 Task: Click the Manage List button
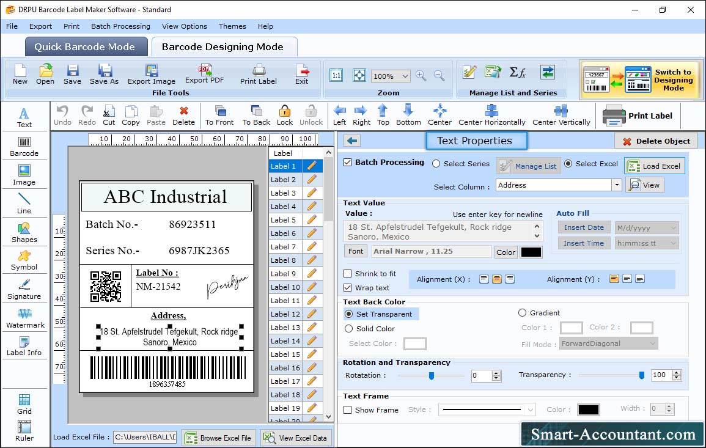pyautogui.click(x=529, y=166)
